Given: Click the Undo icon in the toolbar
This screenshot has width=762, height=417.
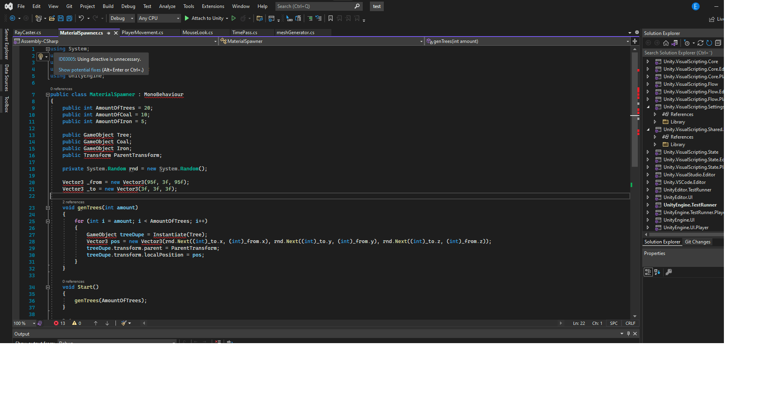Looking at the screenshot, I should pyautogui.click(x=82, y=18).
